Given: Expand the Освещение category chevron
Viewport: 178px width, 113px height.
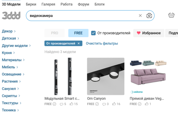Looking at the screenshot, I should pos(24,74).
